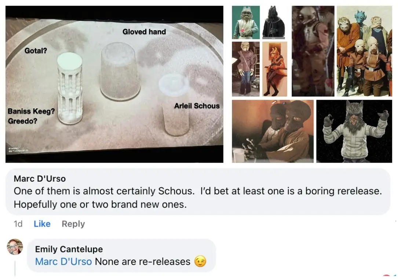Click the "Baniss Keeg?" label on the image
Screen dimensions: 398x279
point(31,112)
